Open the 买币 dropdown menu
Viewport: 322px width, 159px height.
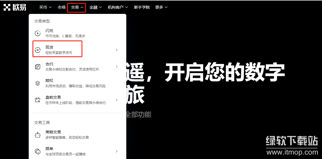tap(45, 7)
